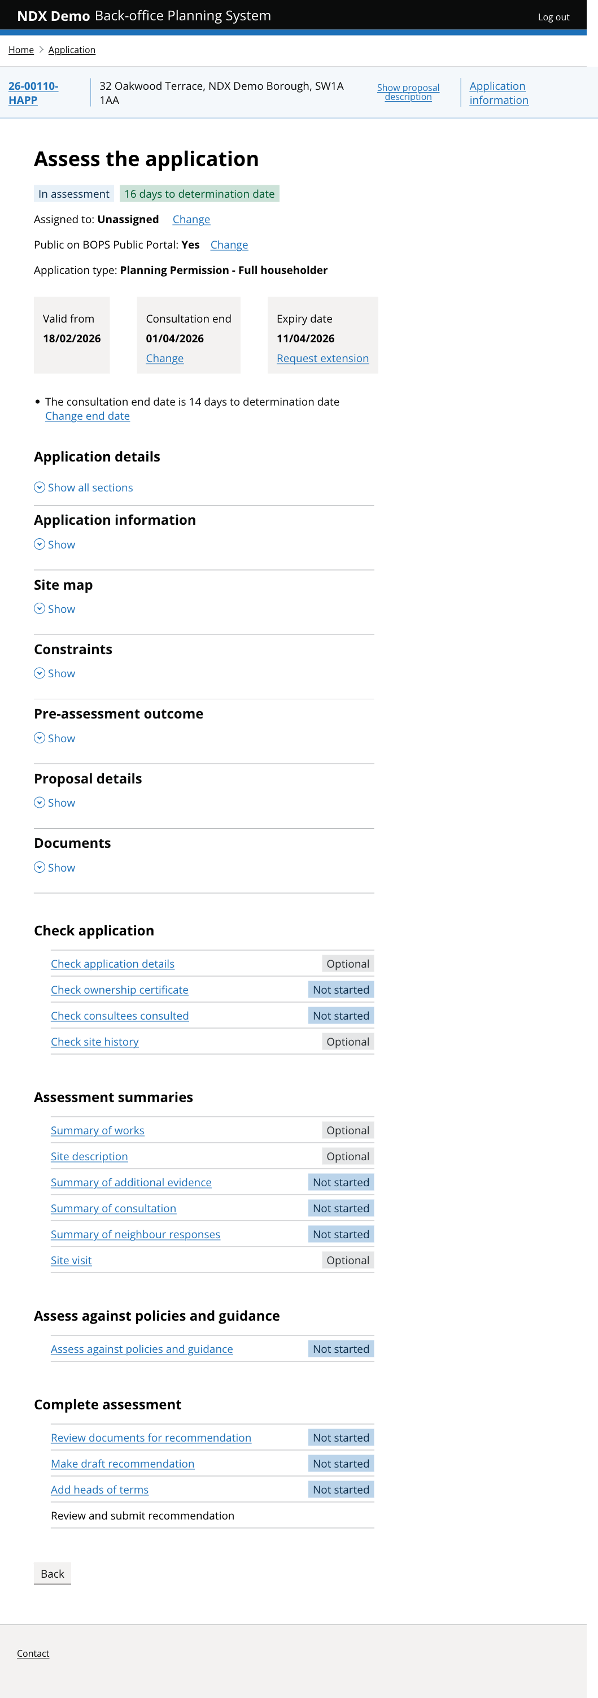Start Assess against policies and guidance
This screenshot has width=598, height=1698.
click(142, 1349)
